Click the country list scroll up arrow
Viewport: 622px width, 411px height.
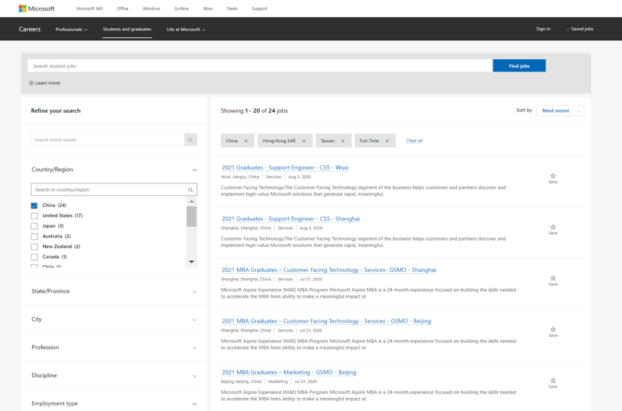192,201
